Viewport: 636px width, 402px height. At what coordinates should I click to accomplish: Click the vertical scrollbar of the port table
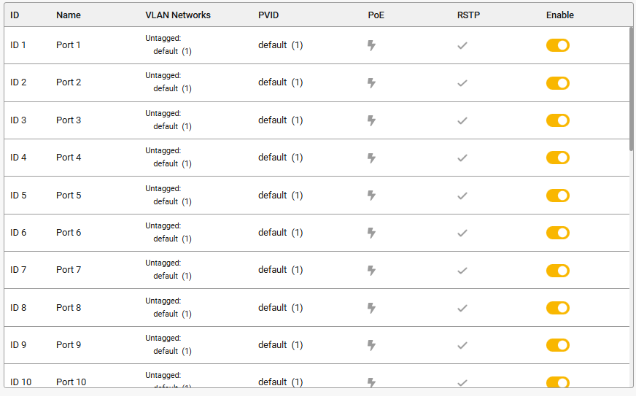click(631, 89)
